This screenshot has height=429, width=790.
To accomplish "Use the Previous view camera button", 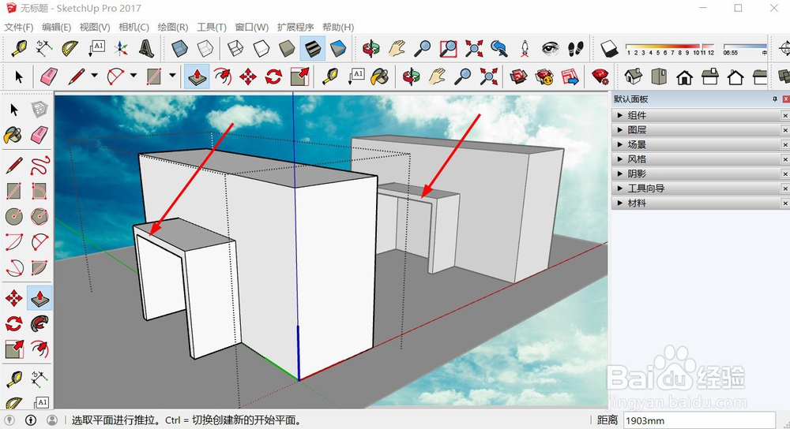I will click(x=498, y=48).
